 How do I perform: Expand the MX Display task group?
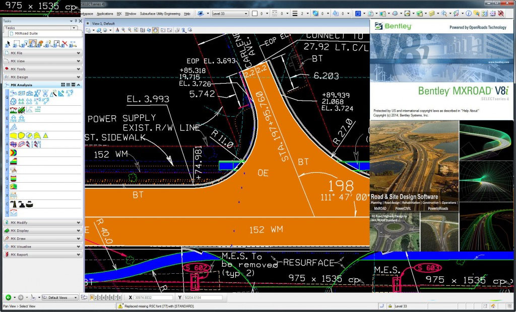tap(43, 230)
